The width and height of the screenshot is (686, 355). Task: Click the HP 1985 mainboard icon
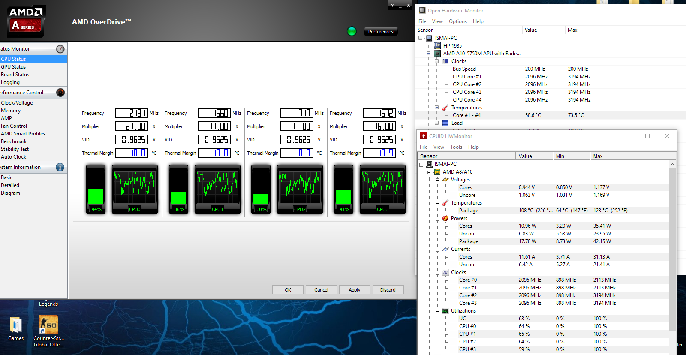point(437,46)
